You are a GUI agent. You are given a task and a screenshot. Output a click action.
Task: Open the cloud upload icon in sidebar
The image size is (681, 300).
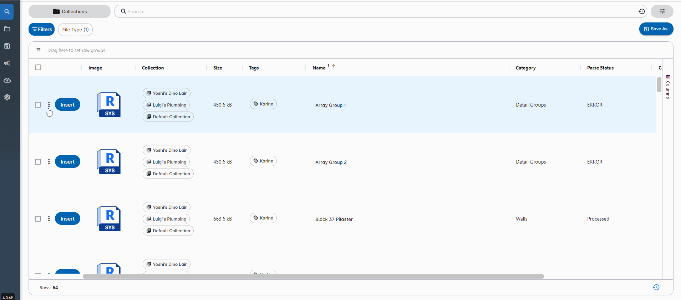(x=7, y=80)
